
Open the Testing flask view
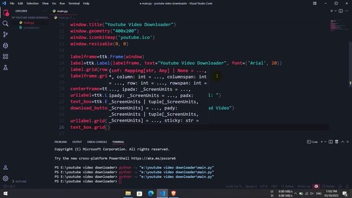coord(5,67)
